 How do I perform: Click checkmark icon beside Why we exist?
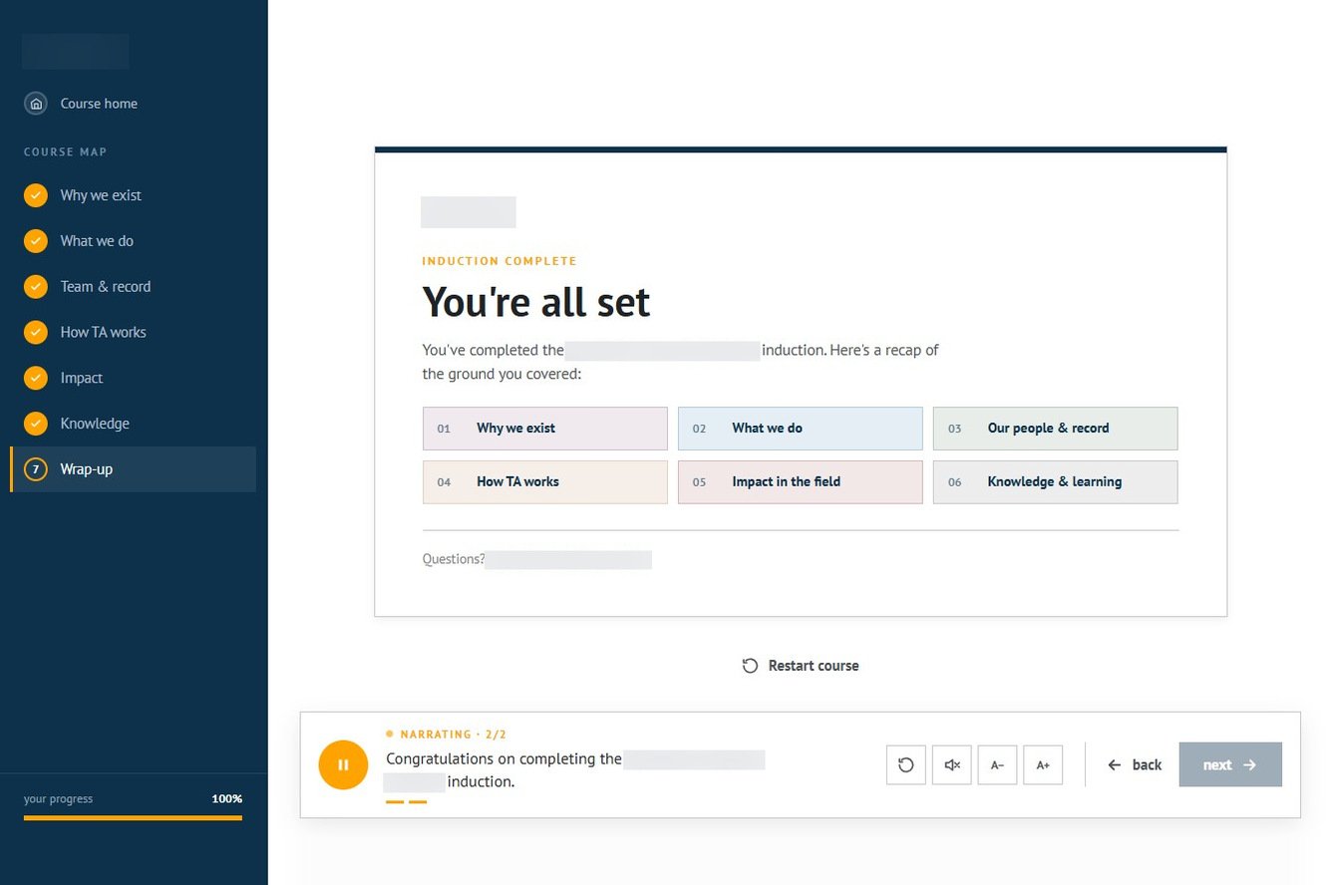(36, 195)
